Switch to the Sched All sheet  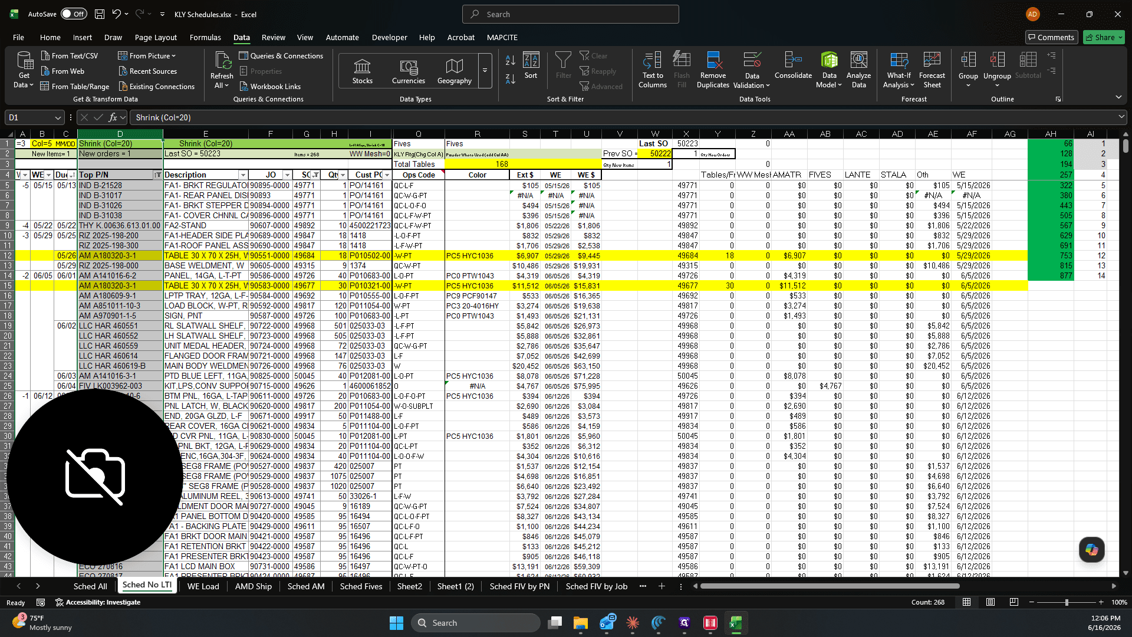(x=90, y=586)
